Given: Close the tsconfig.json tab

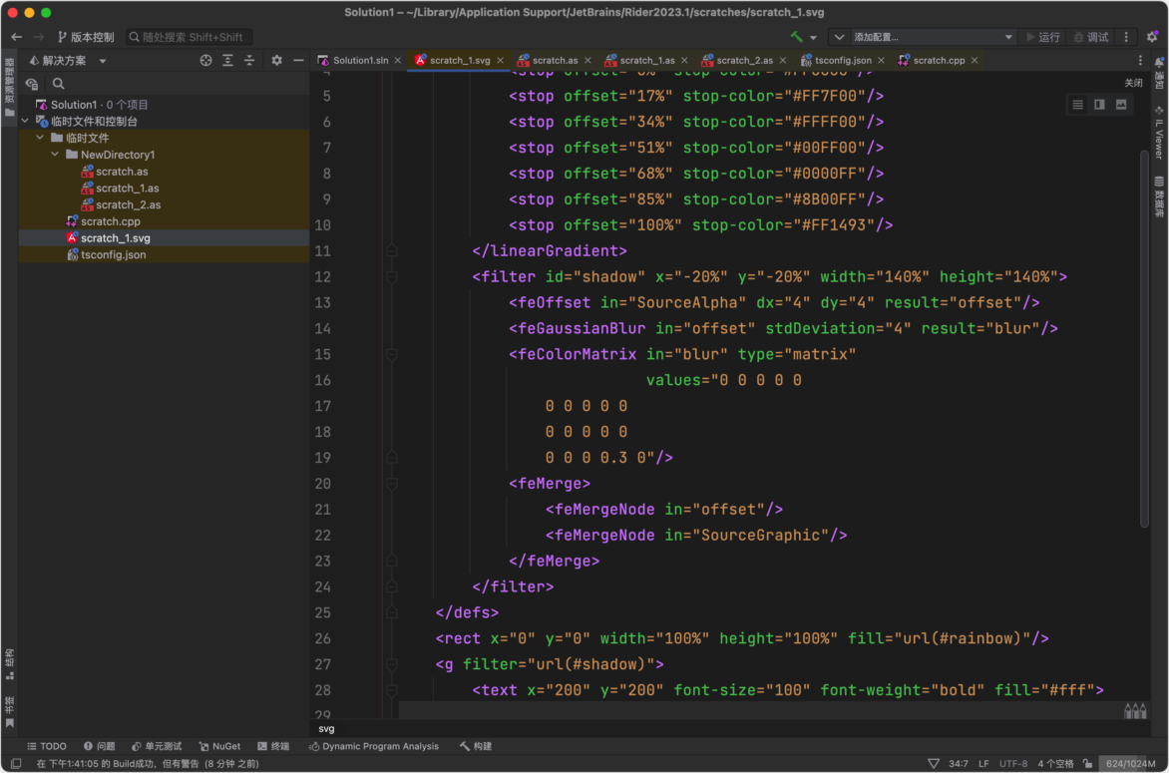Looking at the screenshot, I should (x=881, y=61).
